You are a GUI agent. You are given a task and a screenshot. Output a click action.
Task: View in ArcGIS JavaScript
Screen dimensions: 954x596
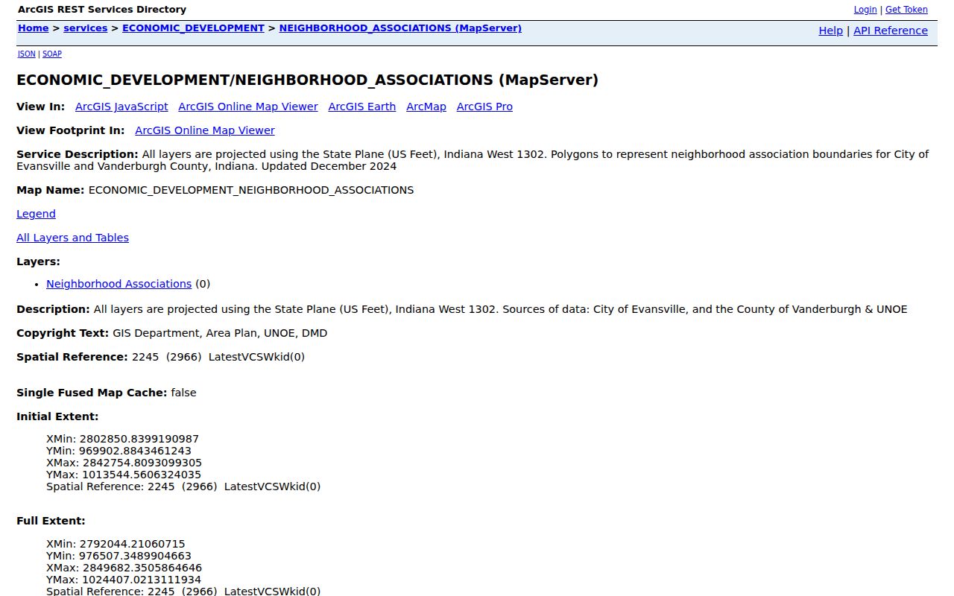(x=121, y=107)
